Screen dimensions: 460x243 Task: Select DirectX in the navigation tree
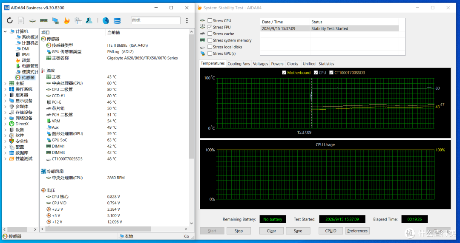[19, 124]
